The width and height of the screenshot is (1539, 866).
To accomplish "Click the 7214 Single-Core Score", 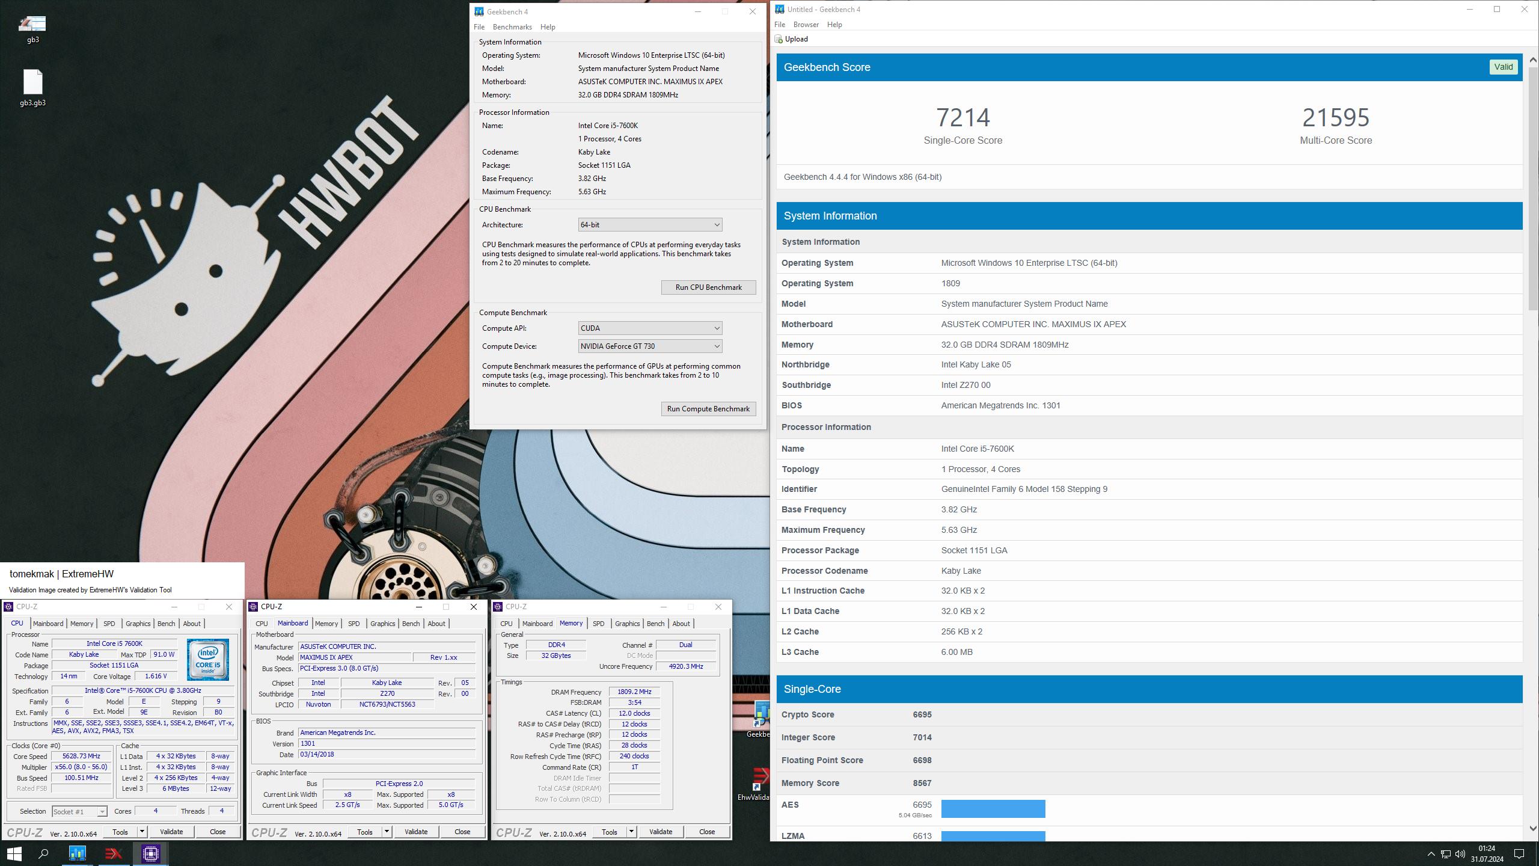I will 962,117.
